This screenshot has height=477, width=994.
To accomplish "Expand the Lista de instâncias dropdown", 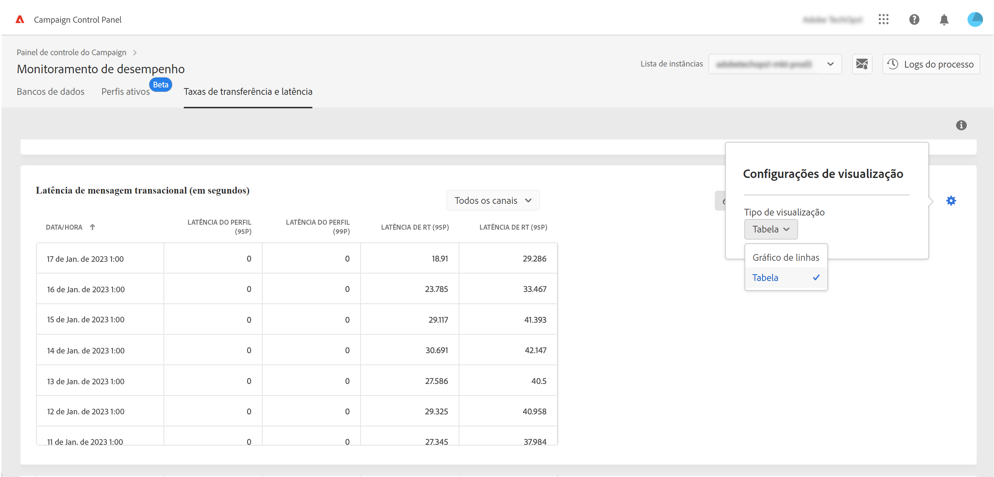I will tap(775, 64).
